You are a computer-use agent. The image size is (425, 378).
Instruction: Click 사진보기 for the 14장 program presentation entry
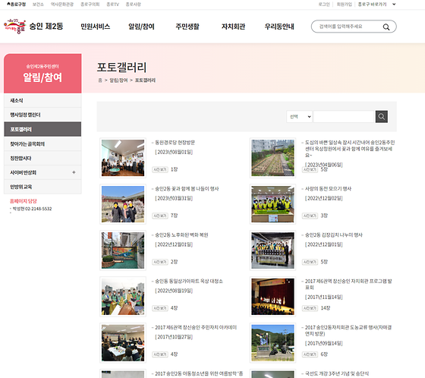tap(310, 308)
